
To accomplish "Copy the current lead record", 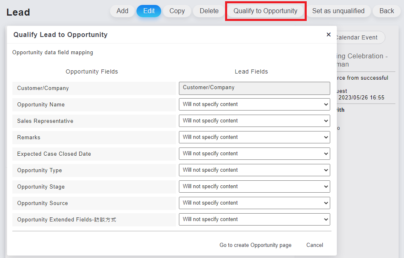I will (x=177, y=11).
